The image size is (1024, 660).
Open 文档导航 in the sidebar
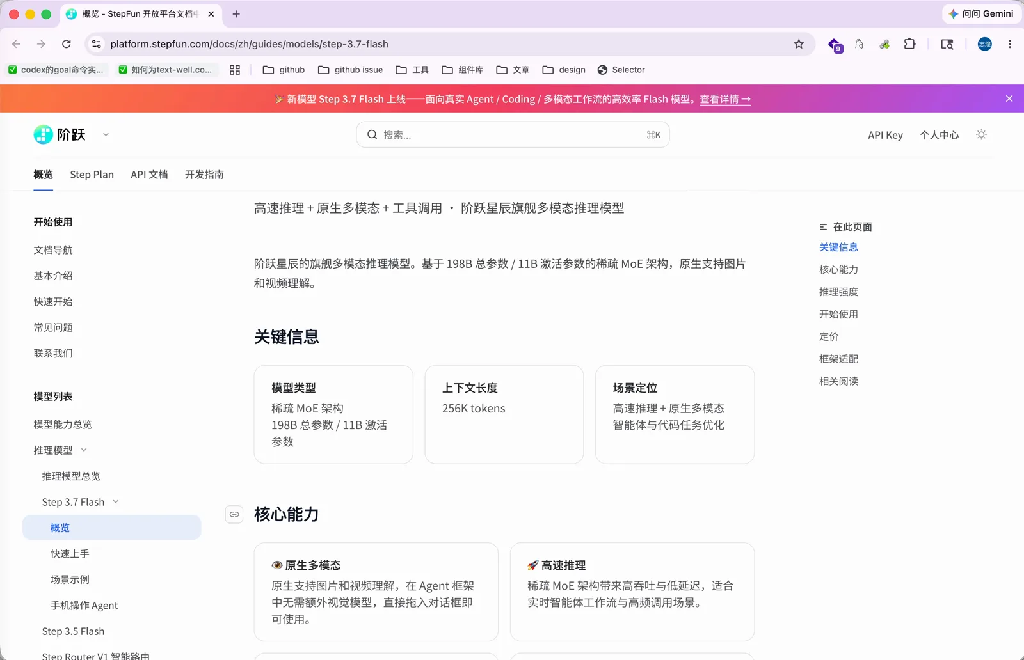[x=53, y=250]
